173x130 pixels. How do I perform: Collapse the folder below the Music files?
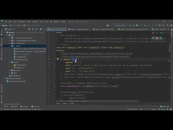click(x=9, y=62)
